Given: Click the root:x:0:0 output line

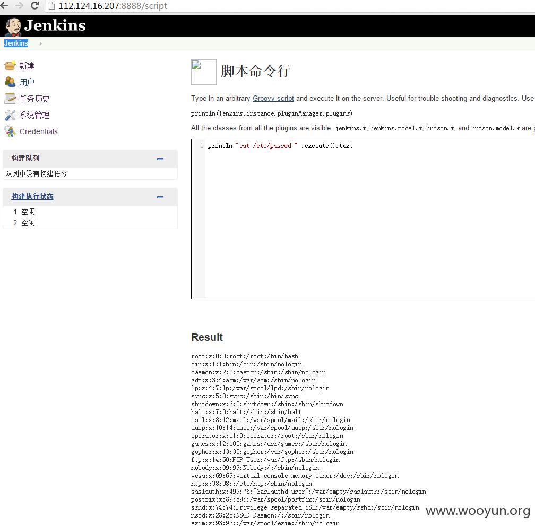Looking at the screenshot, I should (x=245, y=356).
